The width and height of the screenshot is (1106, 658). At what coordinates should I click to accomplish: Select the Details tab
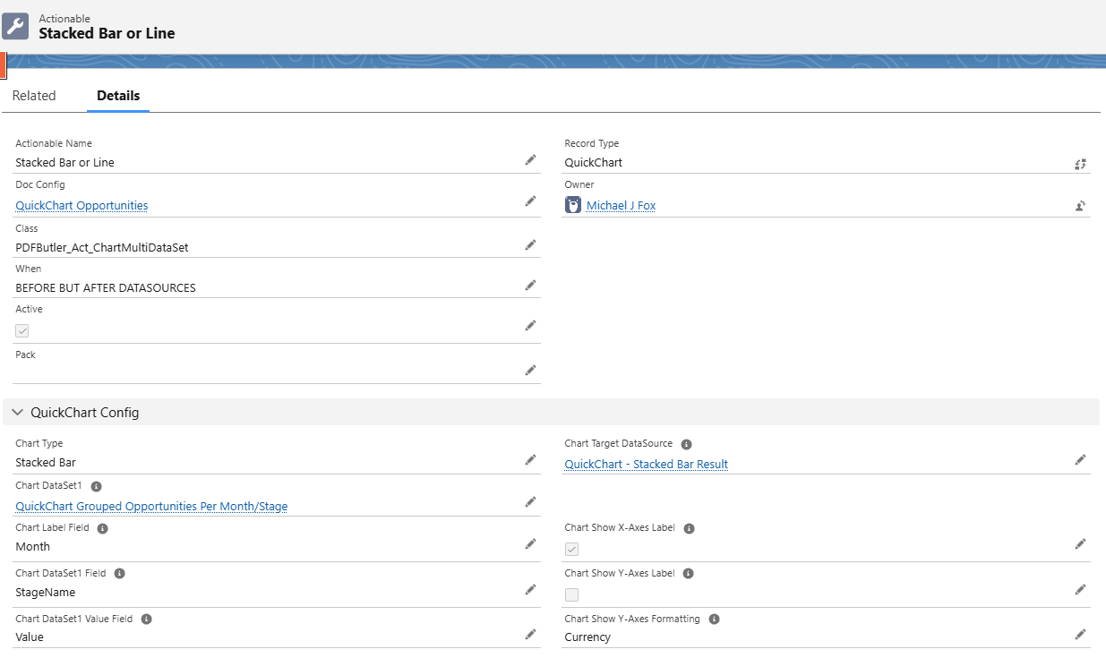(x=118, y=96)
